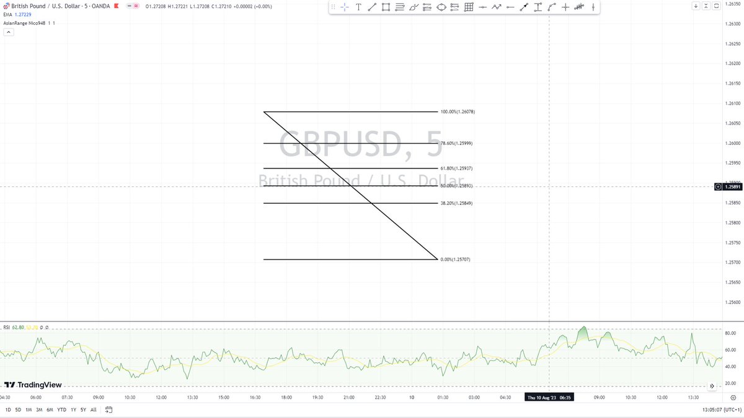The width and height of the screenshot is (744, 418).
Task: Click the 1.25600 value on price scale
Action: [732, 302]
